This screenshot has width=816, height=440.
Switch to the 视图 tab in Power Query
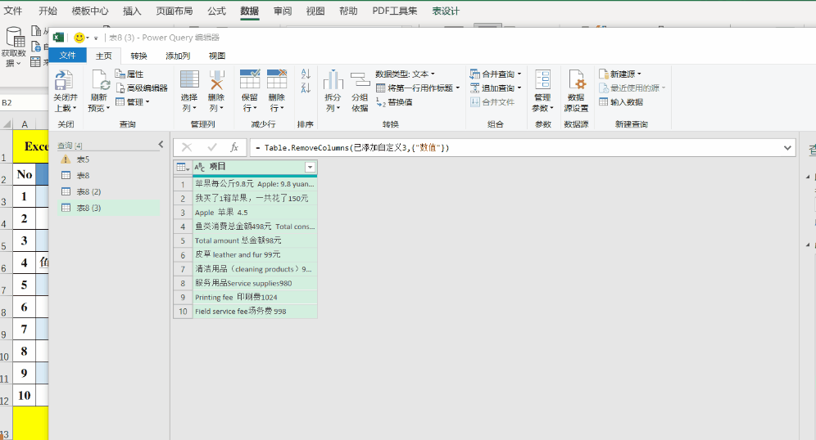pyautogui.click(x=217, y=56)
